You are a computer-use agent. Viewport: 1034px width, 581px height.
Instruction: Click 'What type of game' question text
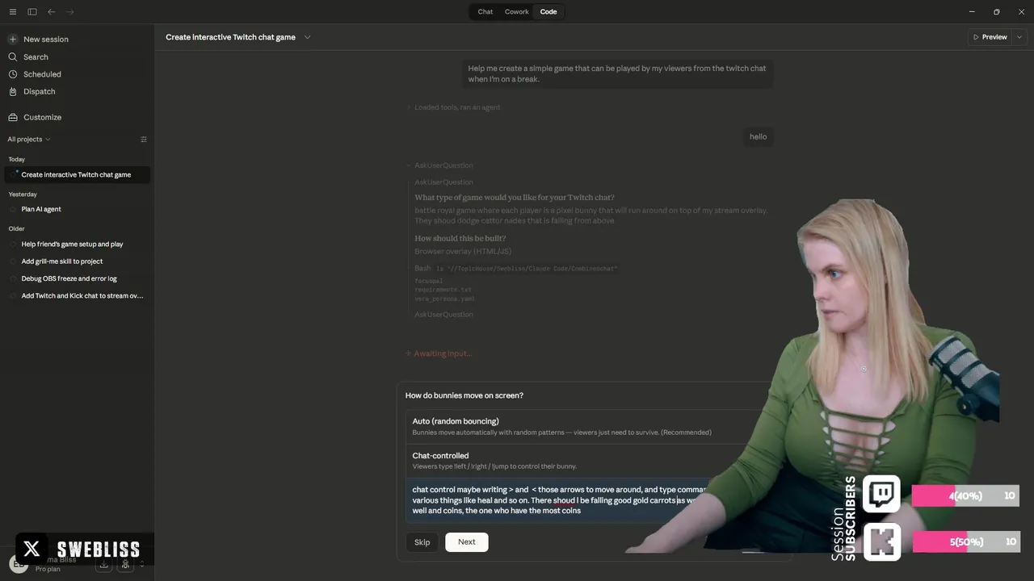[515, 198]
